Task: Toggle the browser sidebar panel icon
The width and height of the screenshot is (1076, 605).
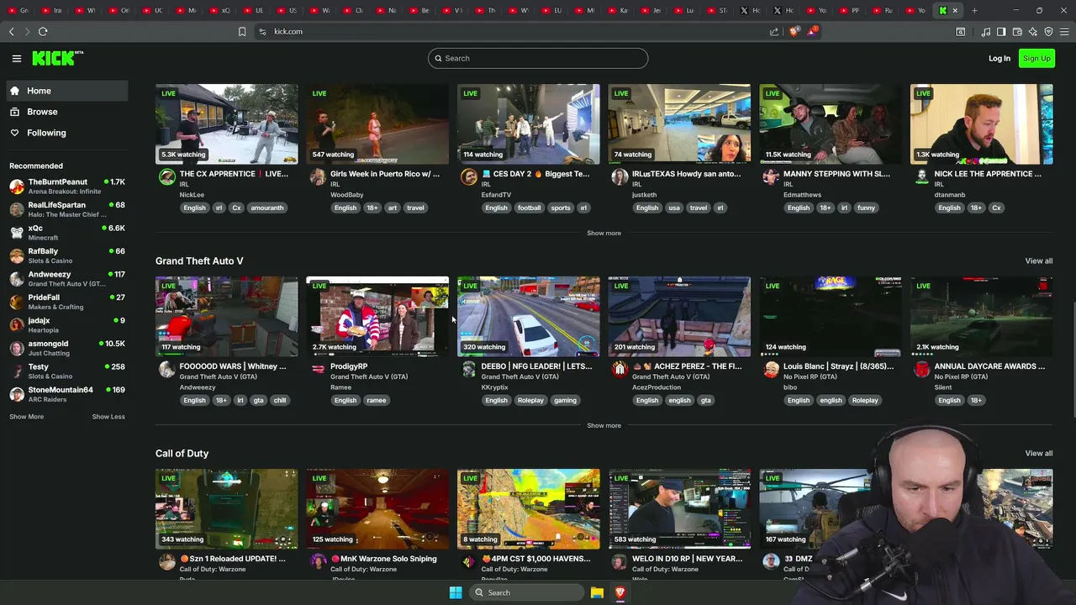Action: [1001, 31]
